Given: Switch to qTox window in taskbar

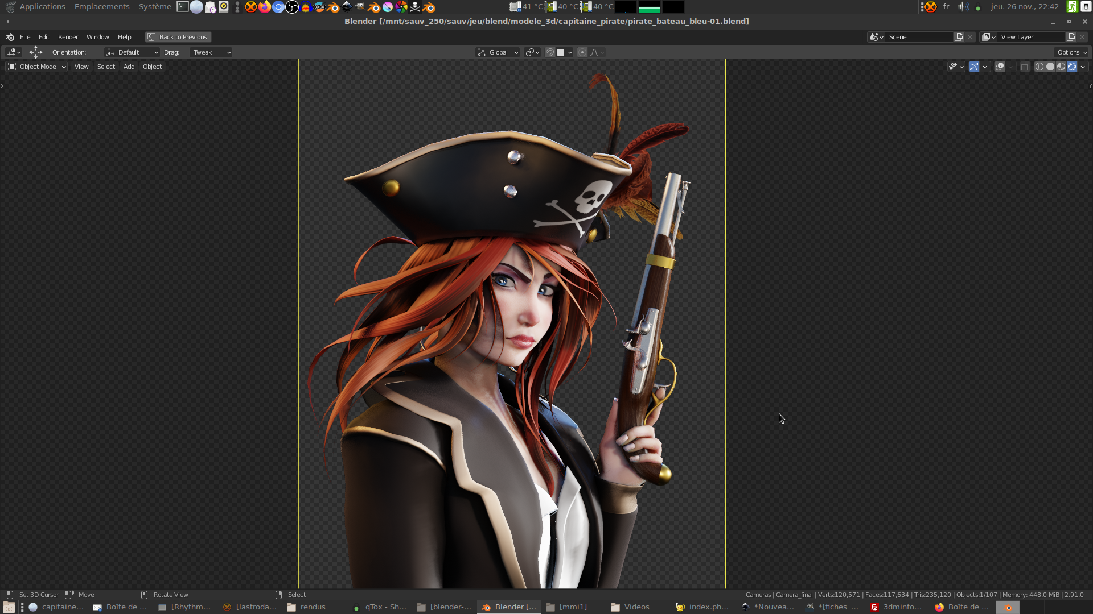Looking at the screenshot, I should click(x=380, y=607).
